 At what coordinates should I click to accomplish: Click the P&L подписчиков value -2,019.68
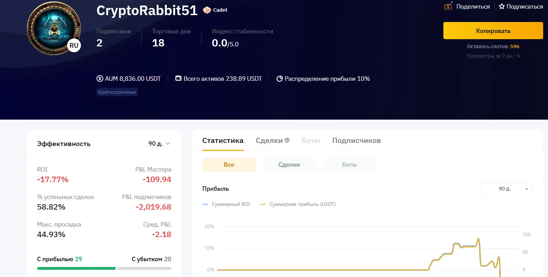(154, 207)
